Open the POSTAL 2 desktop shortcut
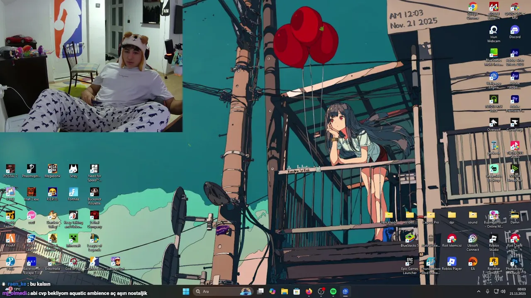The image size is (531, 298). tap(10, 171)
